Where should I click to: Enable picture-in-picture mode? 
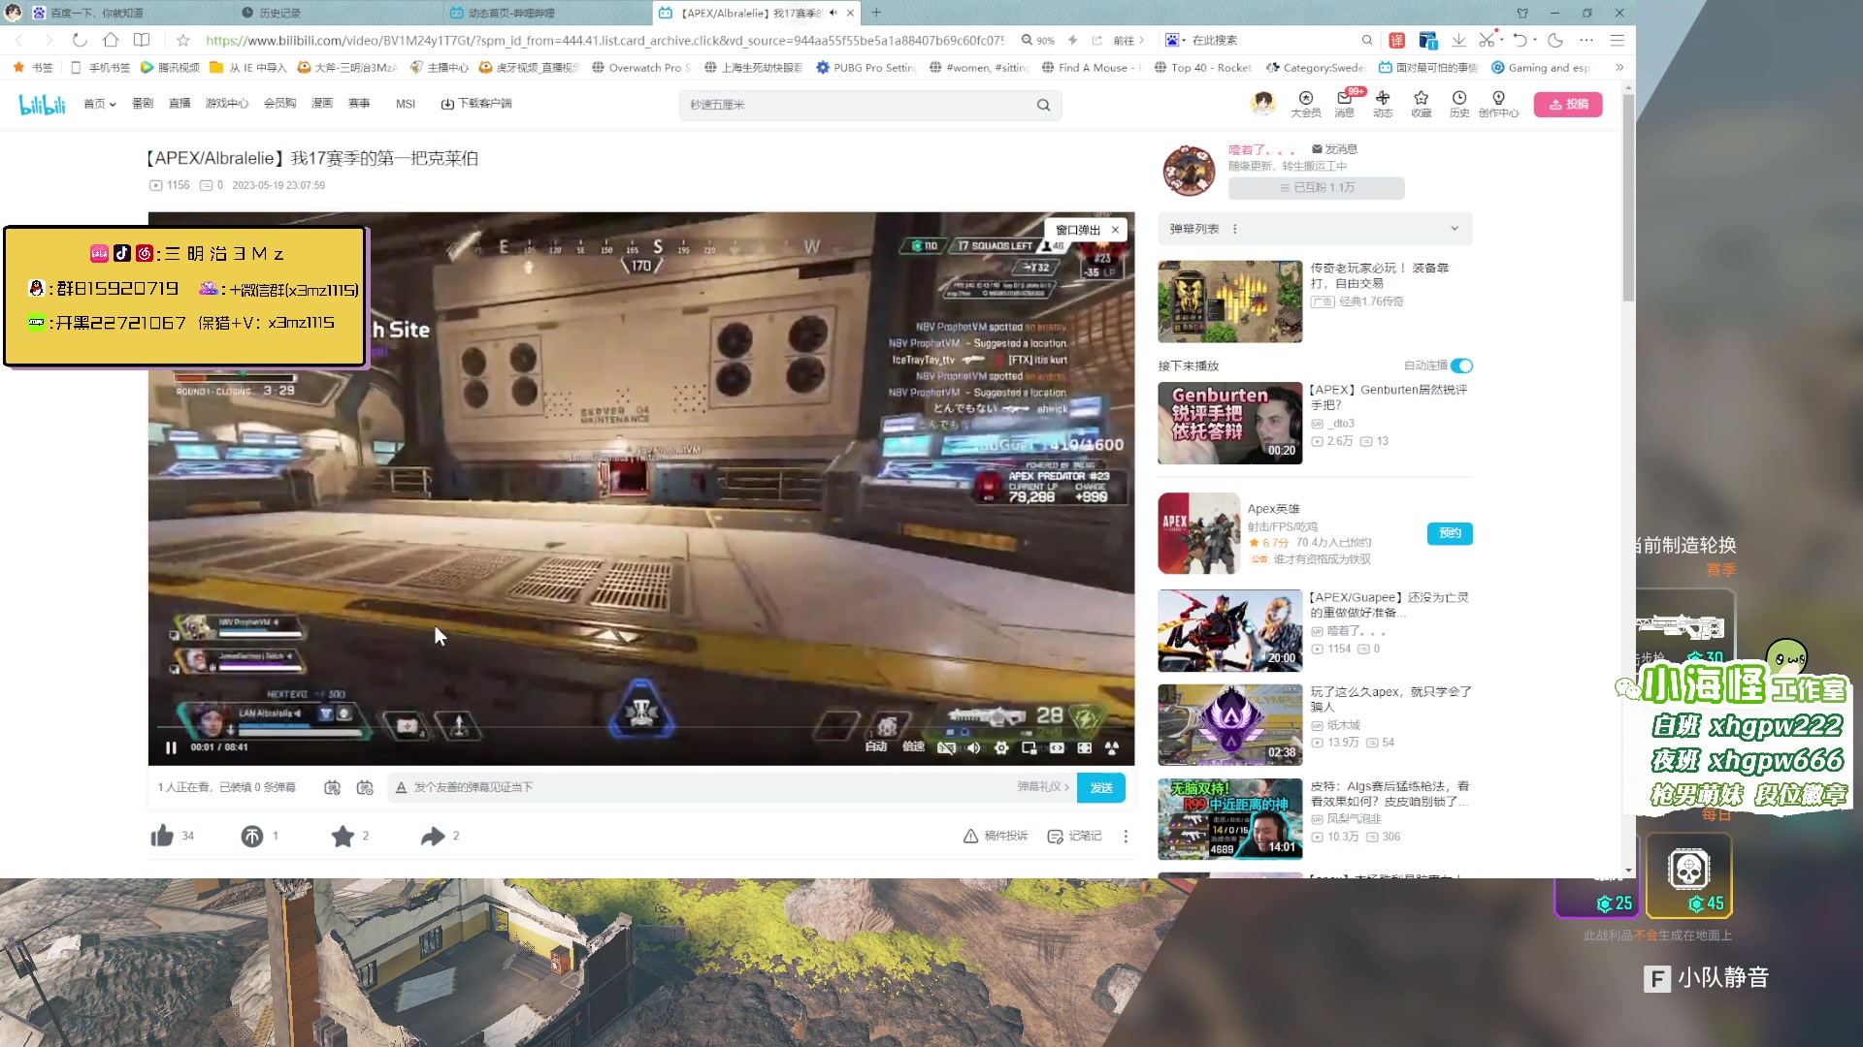pyautogui.click(x=1029, y=747)
